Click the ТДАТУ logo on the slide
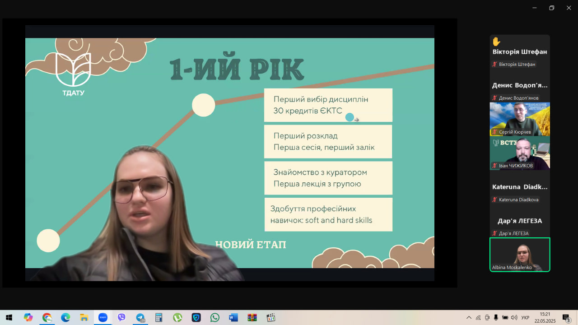The width and height of the screenshot is (578, 325). point(73,74)
